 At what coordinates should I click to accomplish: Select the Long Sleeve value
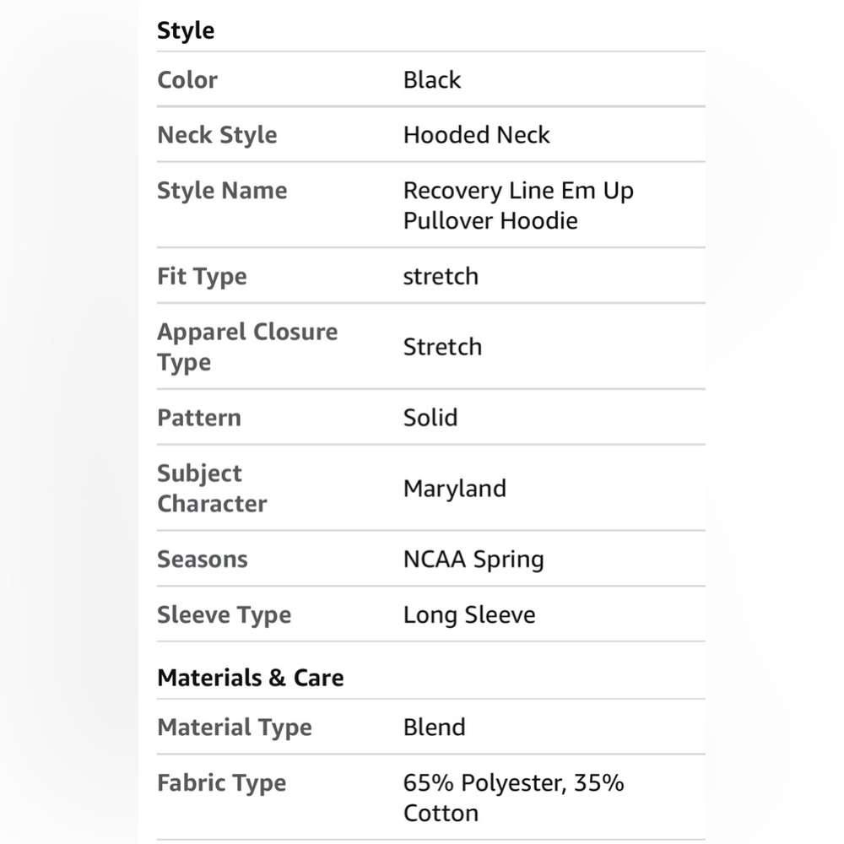469,615
